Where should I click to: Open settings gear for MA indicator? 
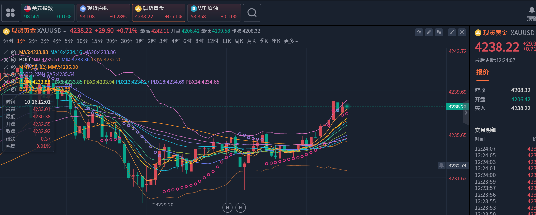(13, 52)
